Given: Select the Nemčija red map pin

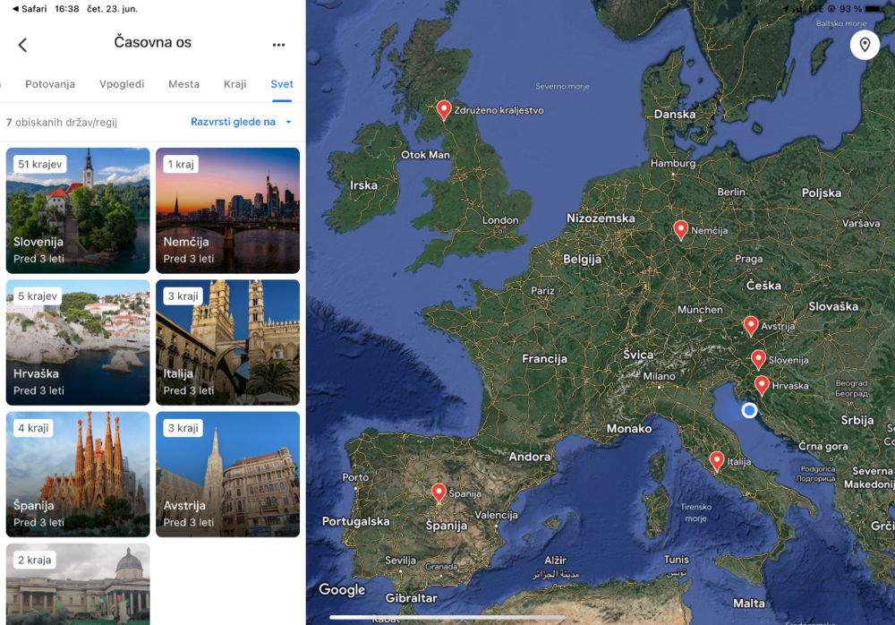Looking at the screenshot, I should 680,229.
